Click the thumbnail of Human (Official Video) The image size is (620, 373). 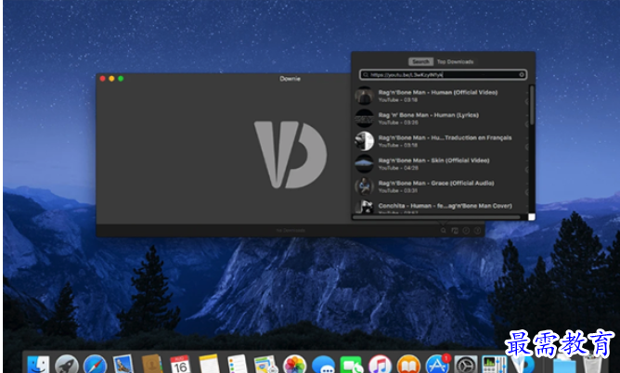point(364,96)
